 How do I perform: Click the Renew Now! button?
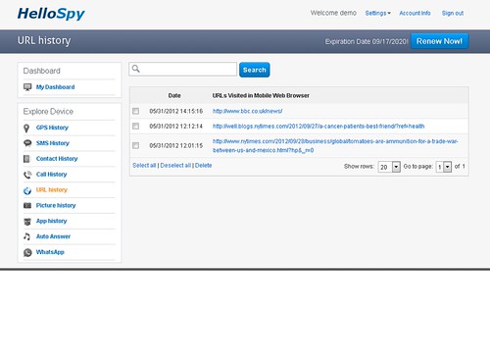point(439,41)
